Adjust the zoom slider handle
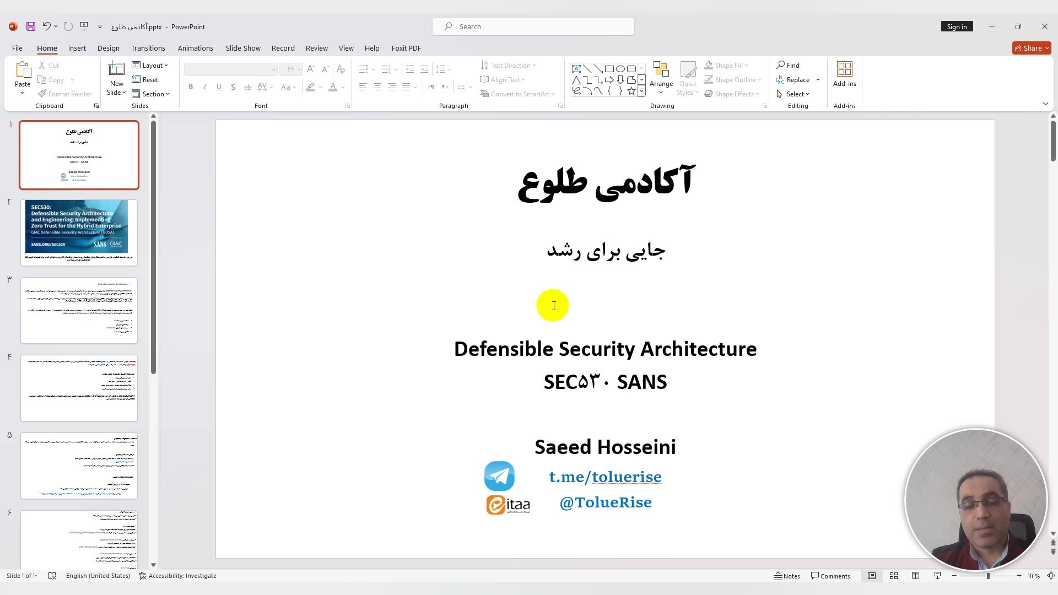 tap(988, 576)
